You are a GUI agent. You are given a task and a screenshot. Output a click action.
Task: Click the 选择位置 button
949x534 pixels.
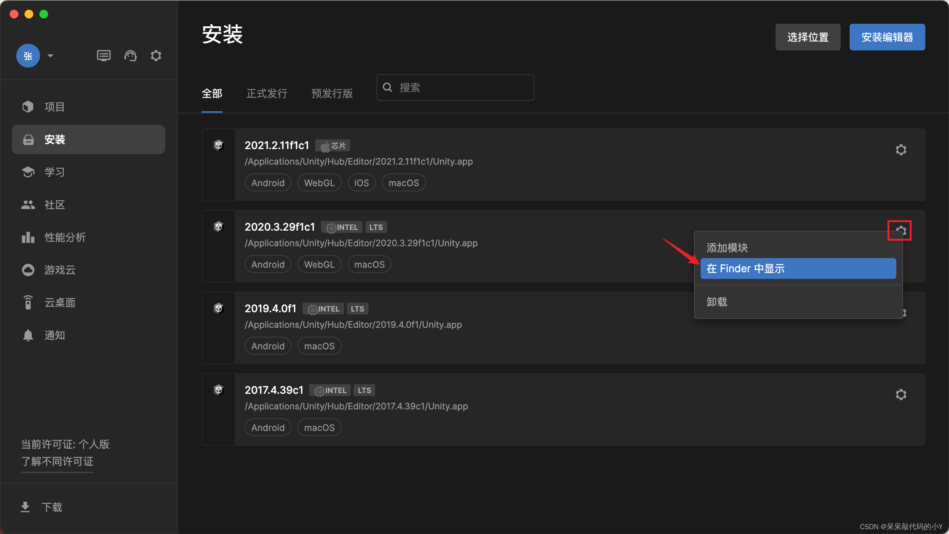pyautogui.click(x=808, y=37)
